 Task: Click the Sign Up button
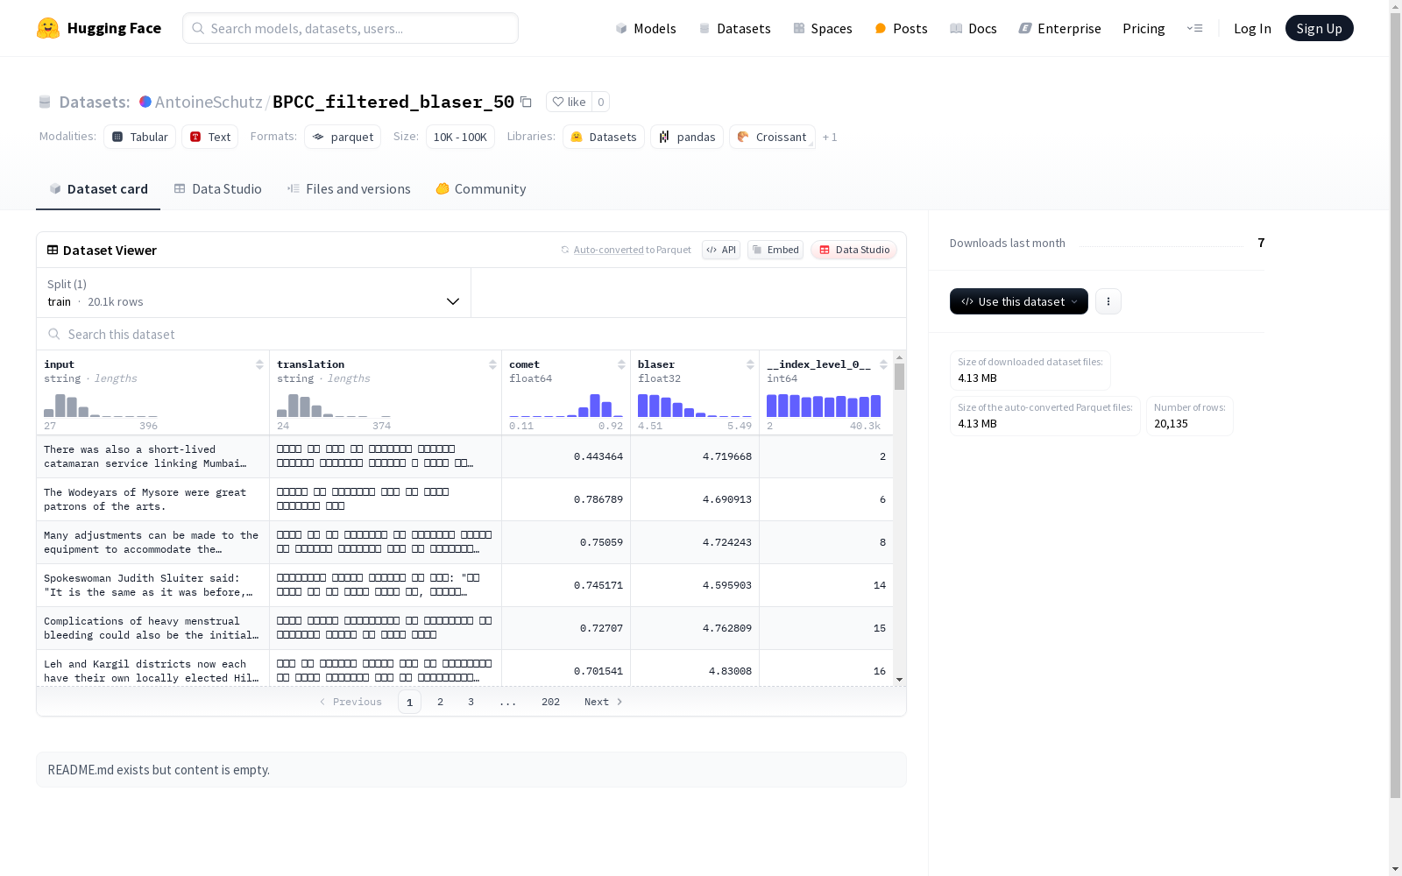(1320, 28)
